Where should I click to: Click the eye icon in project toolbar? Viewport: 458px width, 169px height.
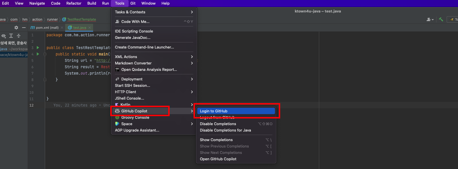(3, 36)
